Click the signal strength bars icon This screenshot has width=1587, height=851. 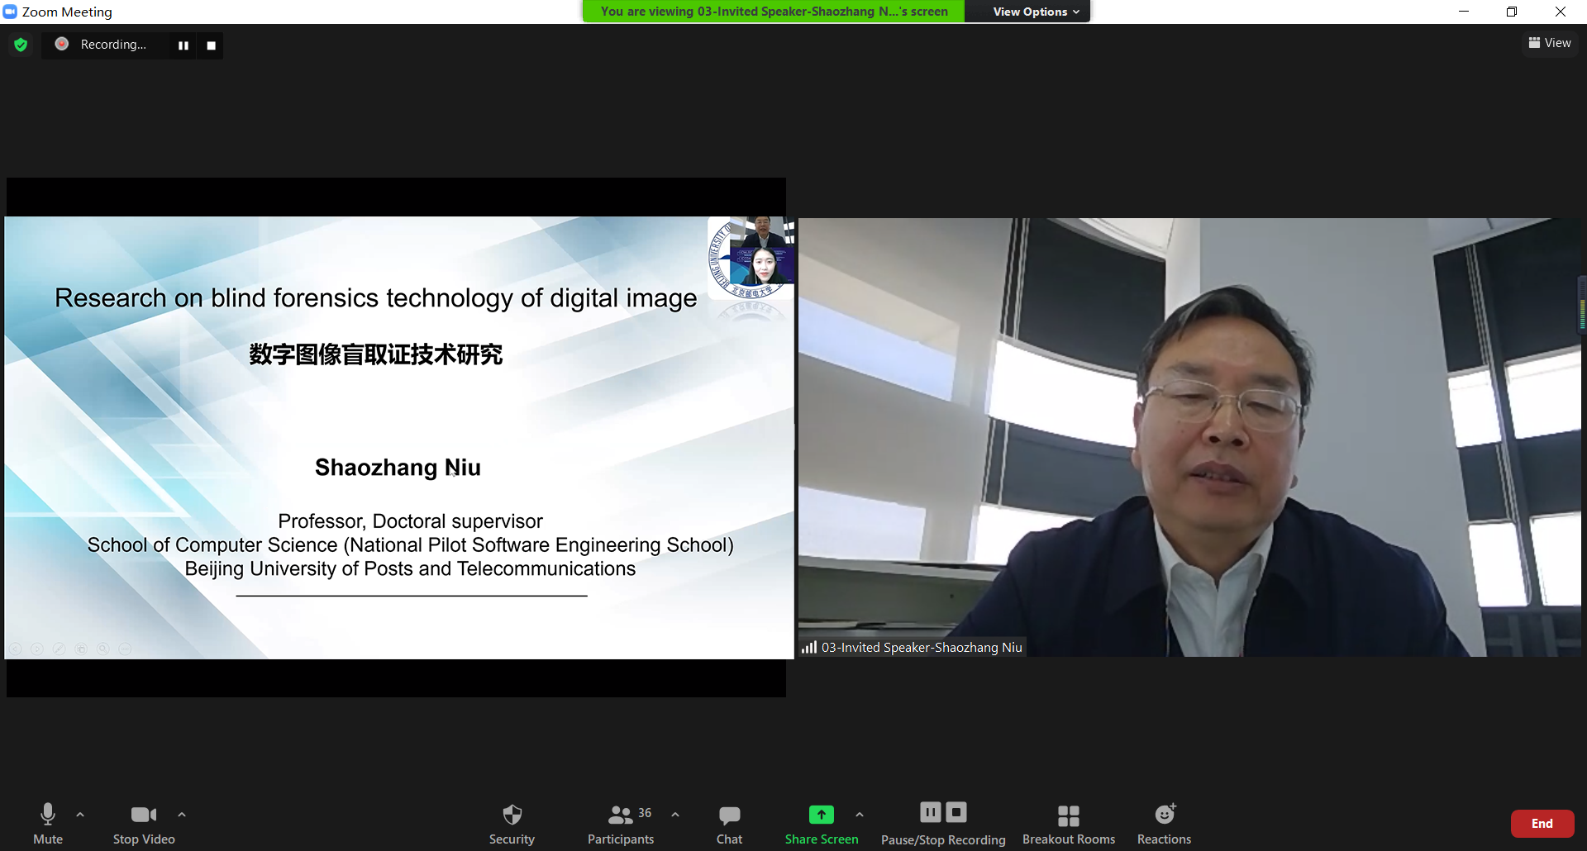click(x=809, y=648)
